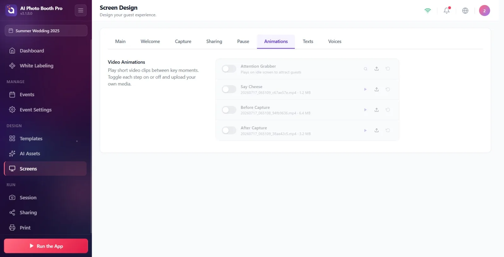The image size is (504, 257).
Task: Enable the Attention Grabber toggle
Action: coord(229,69)
